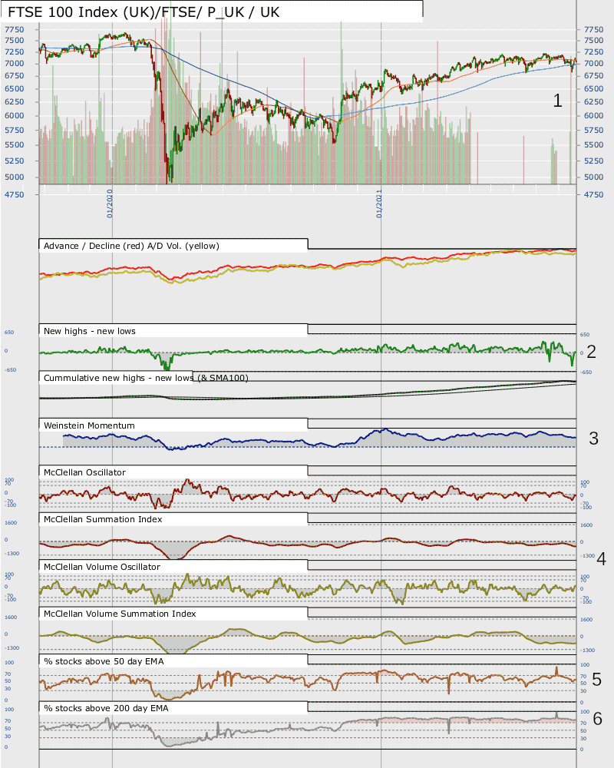Image resolution: width=614 pixels, height=768 pixels.
Task: Click 1600 left of McClellan Summation Index
Action: click(11, 523)
